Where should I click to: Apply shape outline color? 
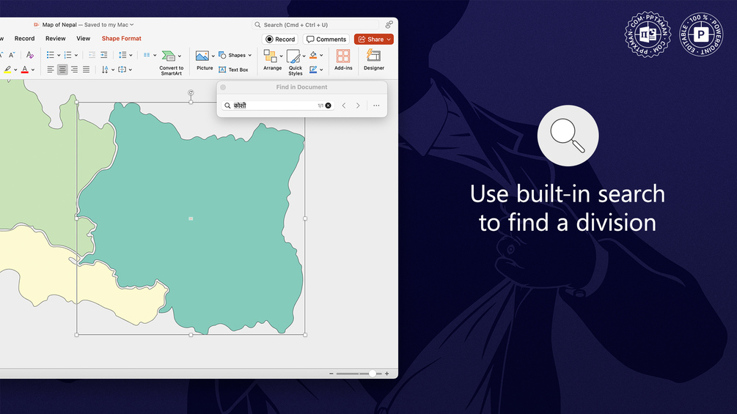coord(313,70)
